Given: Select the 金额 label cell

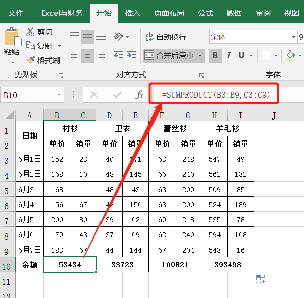Looking at the screenshot, I should coord(29,265).
